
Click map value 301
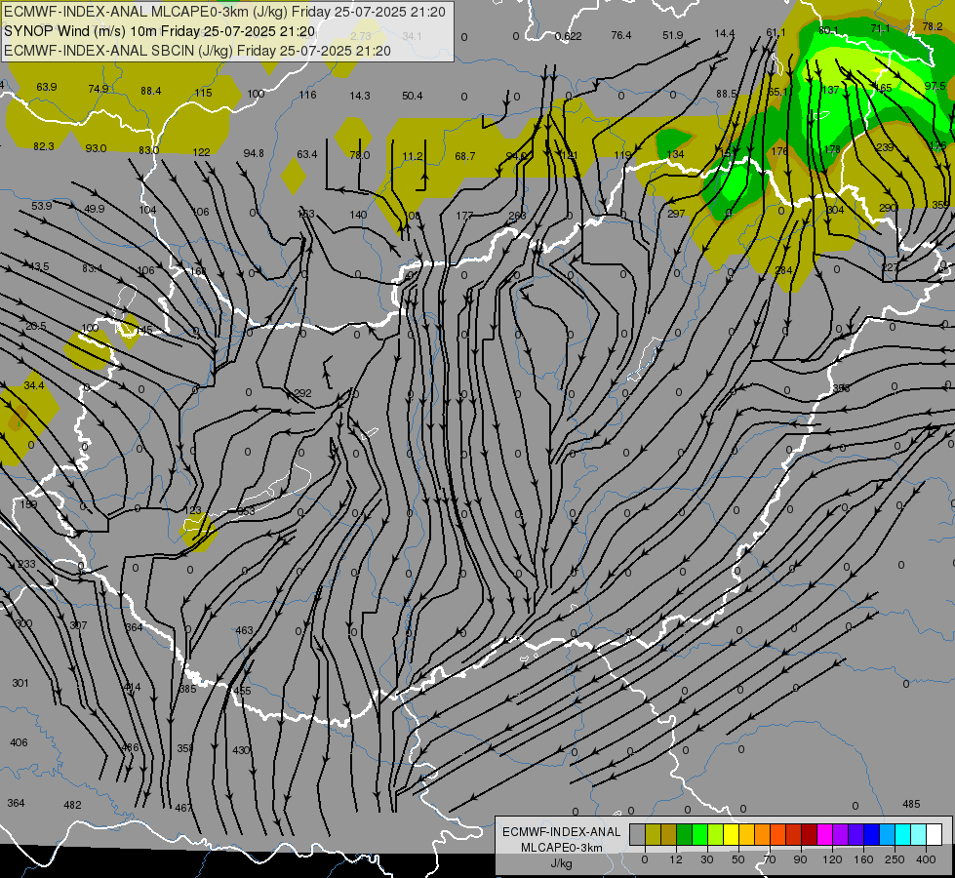click(x=20, y=683)
